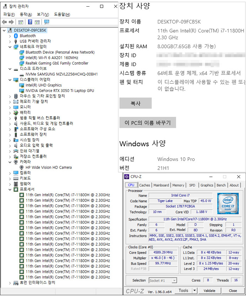Click the Device Manager title bar icon
Viewport: 246px width, 297px height.
coord(5,6)
